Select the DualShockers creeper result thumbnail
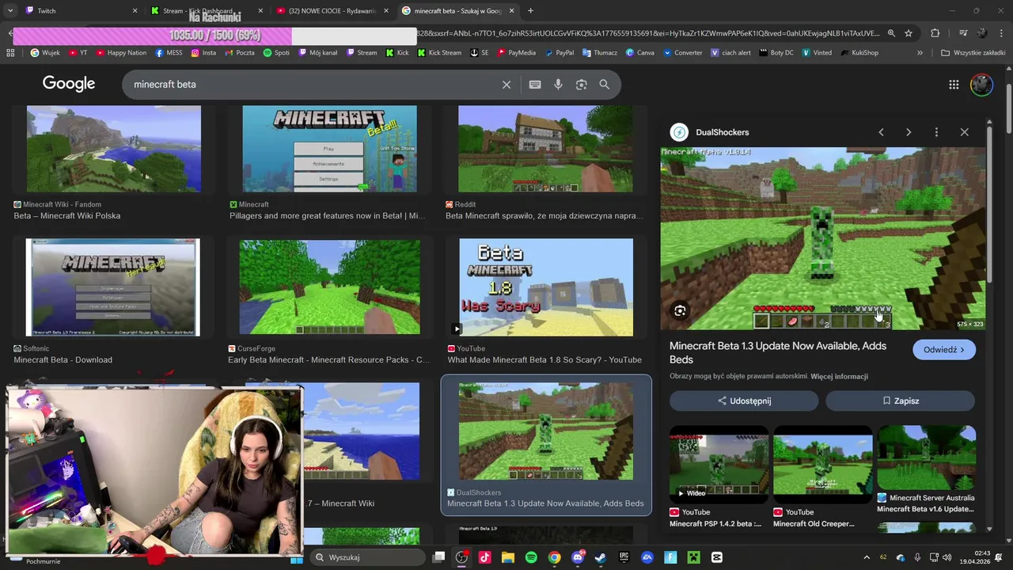The height and width of the screenshot is (570, 1013). tap(545, 431)
